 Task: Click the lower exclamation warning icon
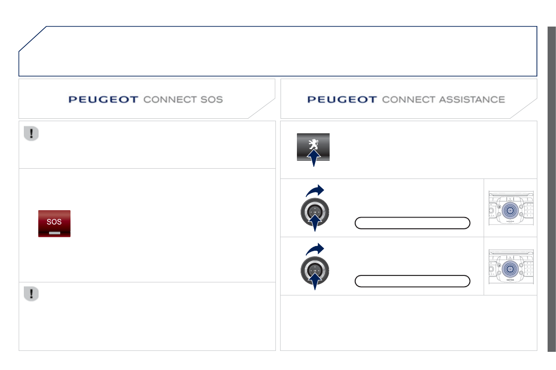[31, 294]
